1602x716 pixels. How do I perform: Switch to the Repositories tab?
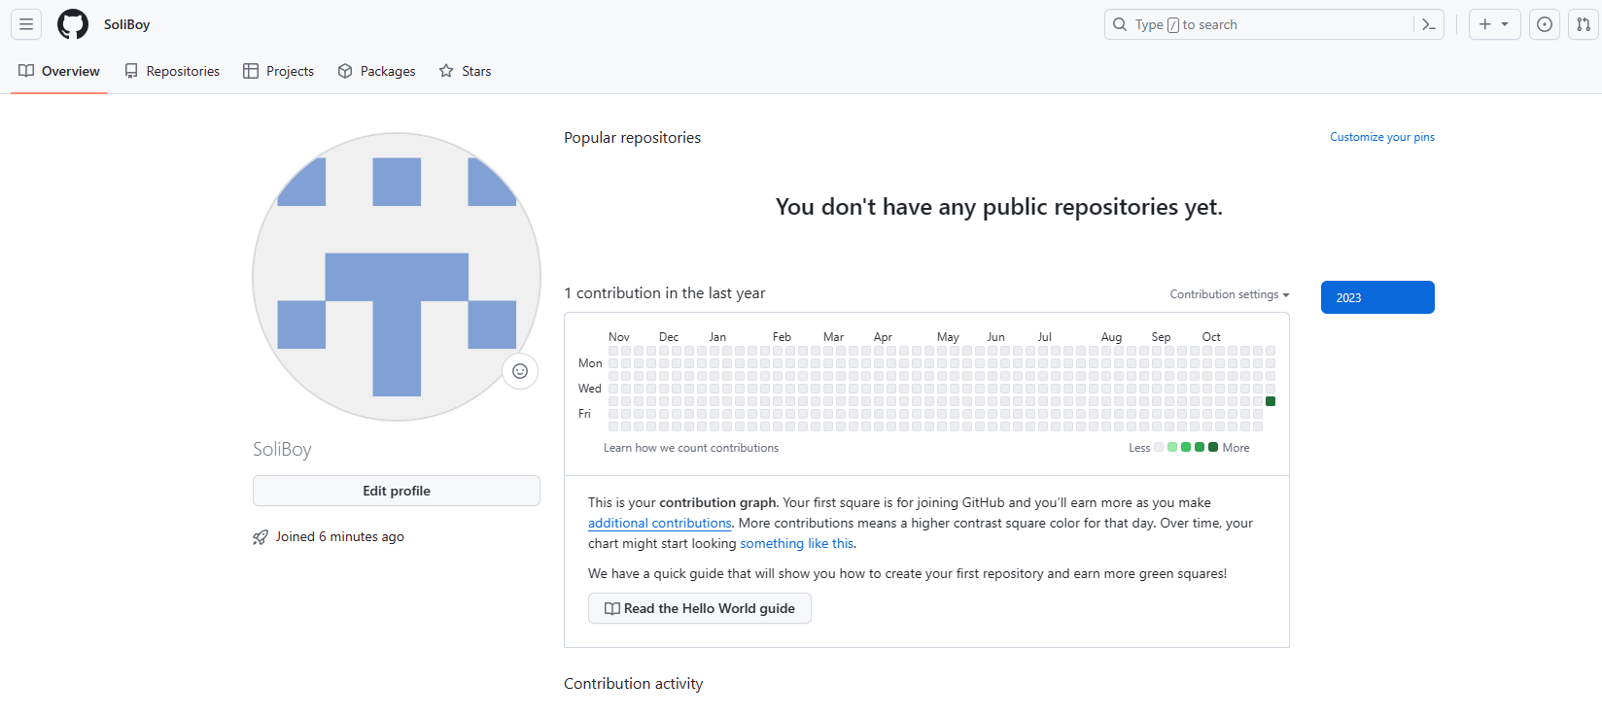pyautogui.click(x=172, y=71)
